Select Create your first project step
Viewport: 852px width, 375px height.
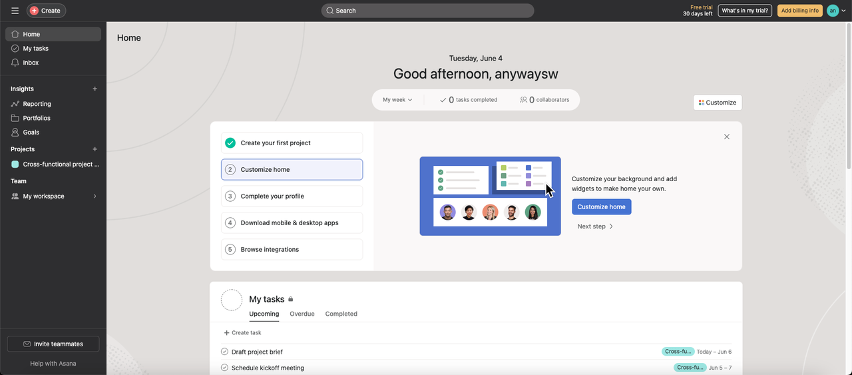point(292,143)
